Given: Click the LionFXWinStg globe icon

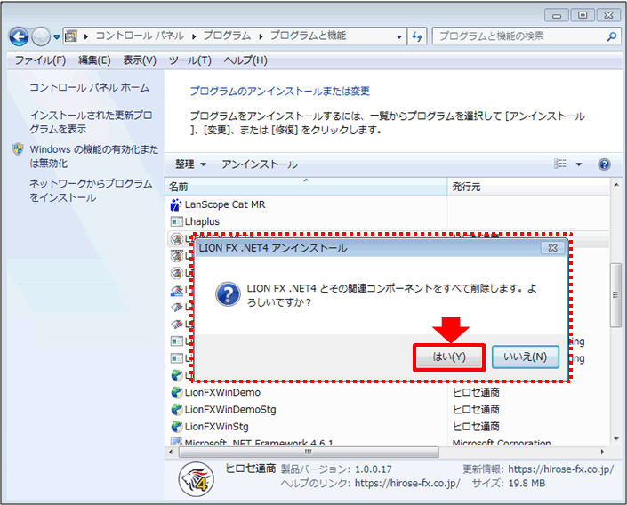Looking at the screenshot, I should point(177,427).
